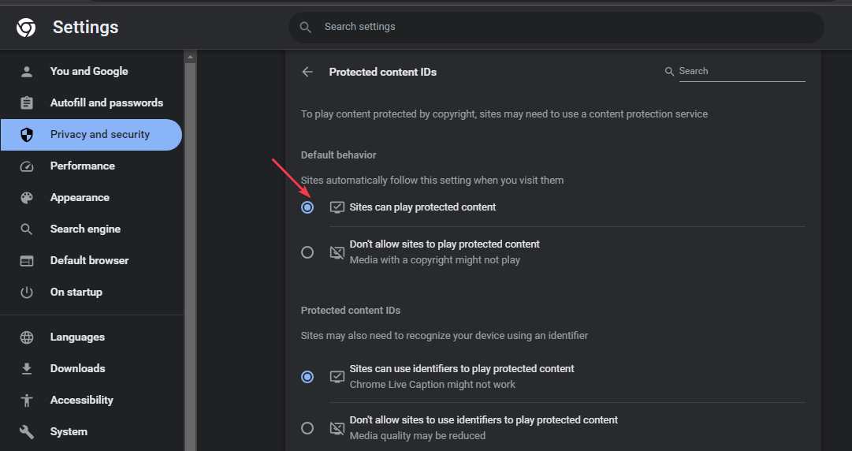Click the On startup power icon
The height and width of the screenshot is (451, 852).
click(x=27, y=293)
